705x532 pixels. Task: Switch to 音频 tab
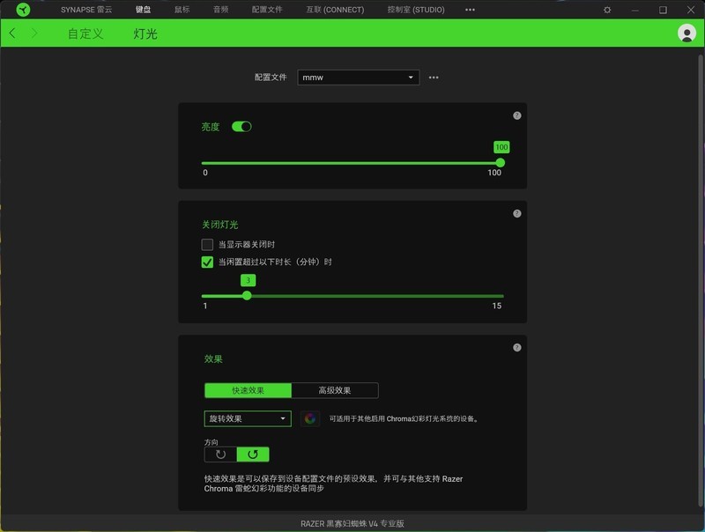click(x=221, y=10)
